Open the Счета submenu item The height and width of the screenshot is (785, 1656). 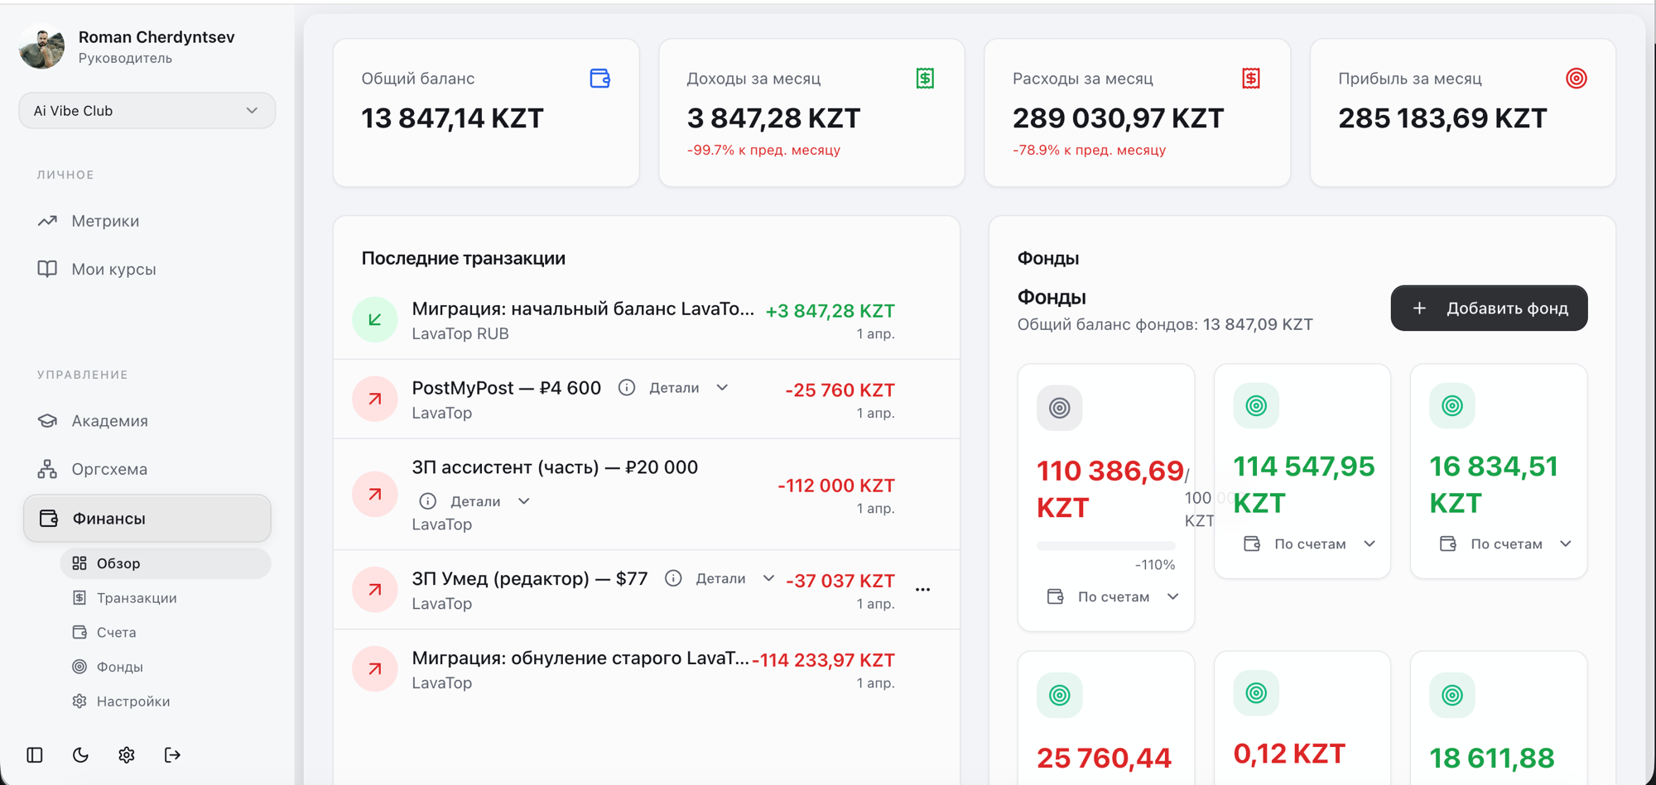116,633
